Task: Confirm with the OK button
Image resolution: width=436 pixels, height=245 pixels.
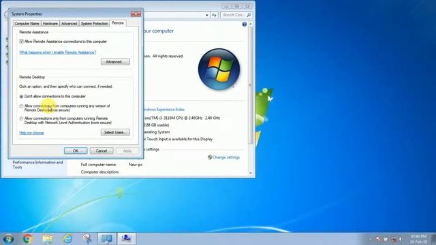Action: pyautogui.click(x=76, y=151)
